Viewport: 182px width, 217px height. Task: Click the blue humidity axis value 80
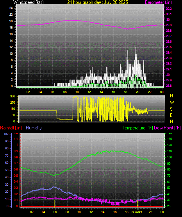tap(7, 148)
